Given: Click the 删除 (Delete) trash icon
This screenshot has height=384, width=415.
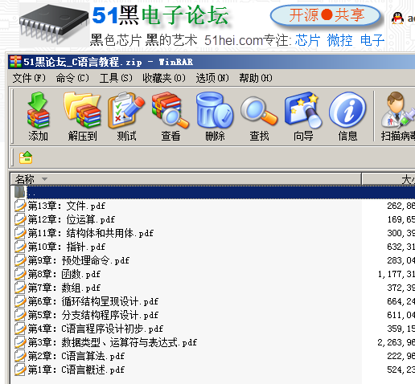Looking at the screenshot, I should pos(215,110).
